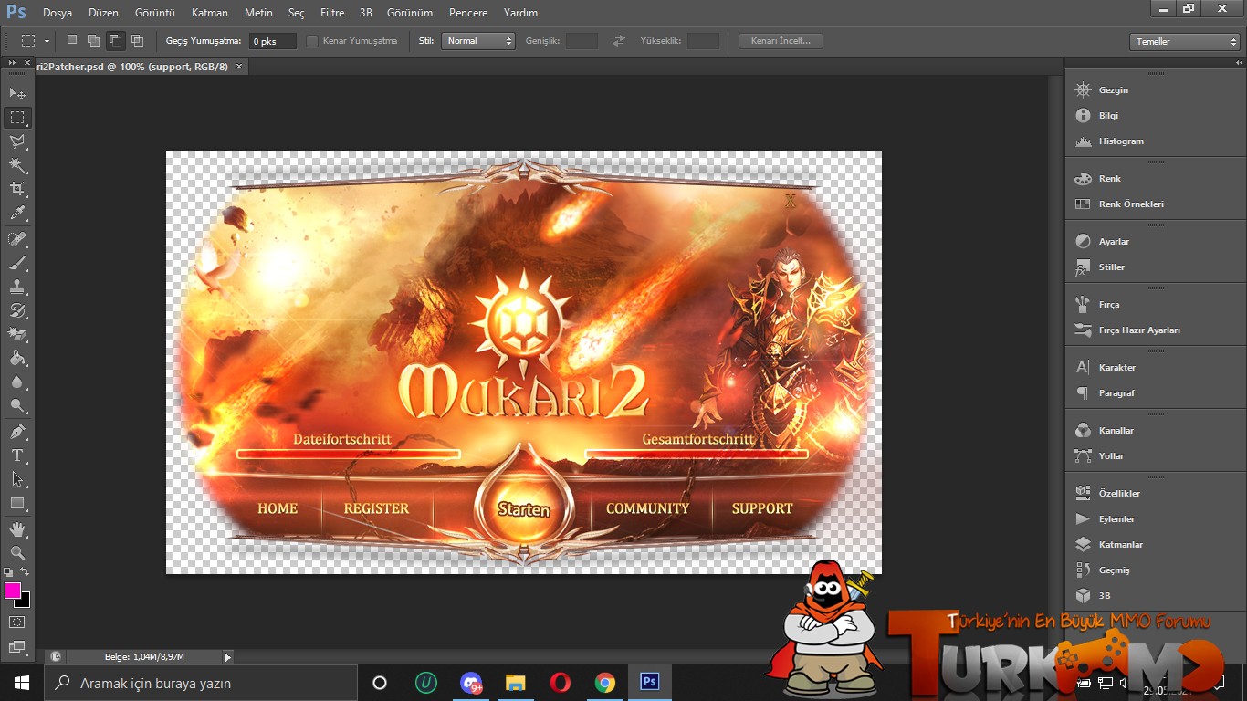Open the Filtre menu

point(332,13)
